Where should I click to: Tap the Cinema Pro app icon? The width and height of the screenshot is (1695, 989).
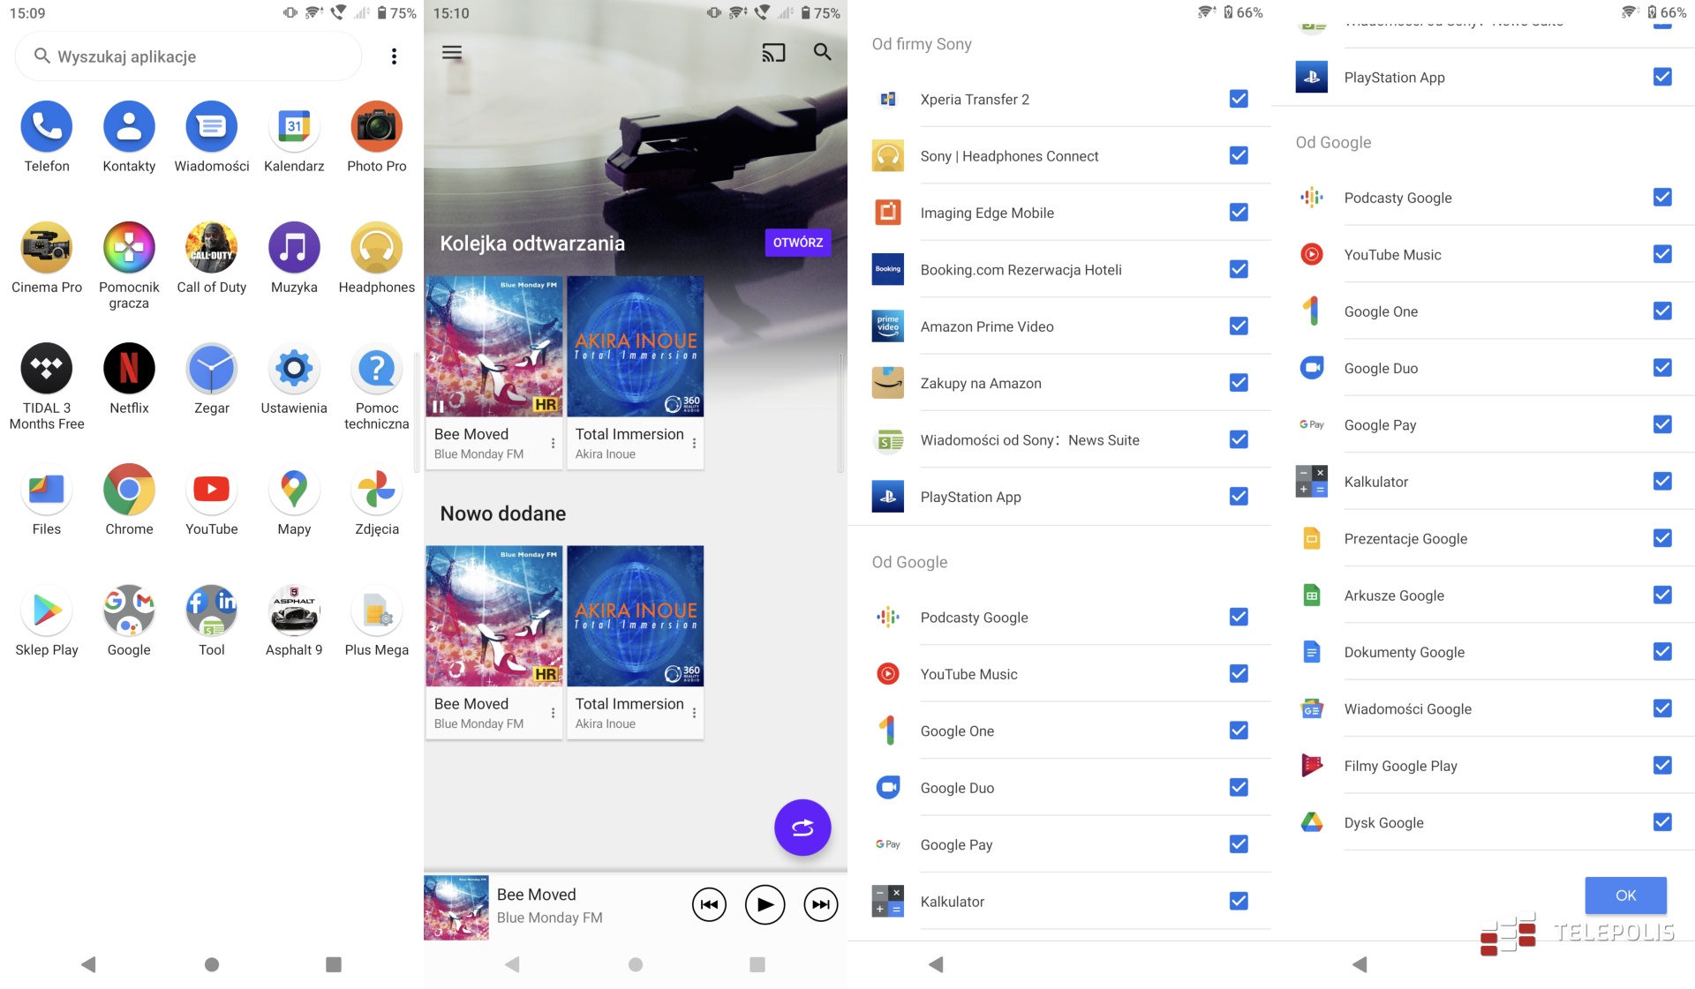(x=47, y=248)
